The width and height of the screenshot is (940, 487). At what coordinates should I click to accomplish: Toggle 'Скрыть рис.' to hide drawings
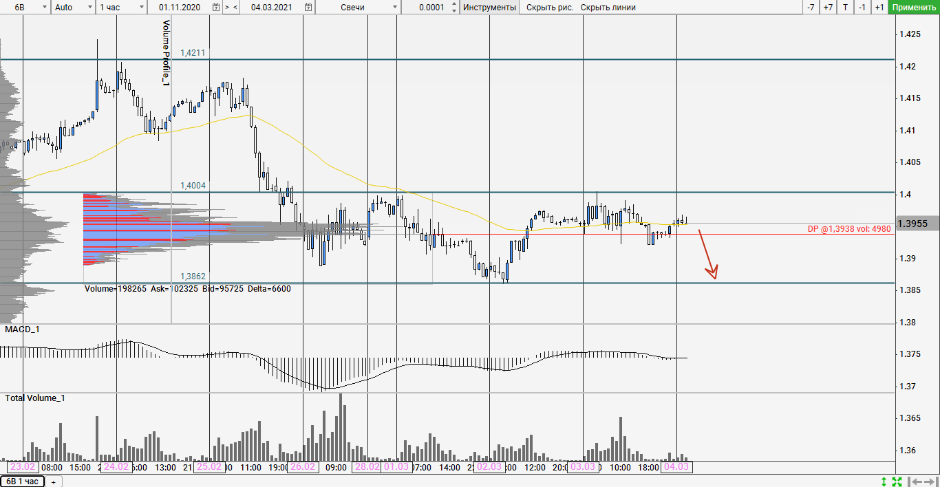tap(549, 8)
